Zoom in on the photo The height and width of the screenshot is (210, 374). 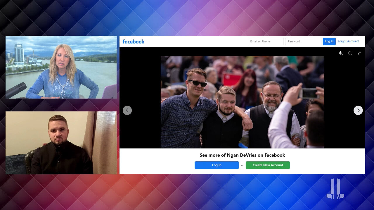coord(341,53)
